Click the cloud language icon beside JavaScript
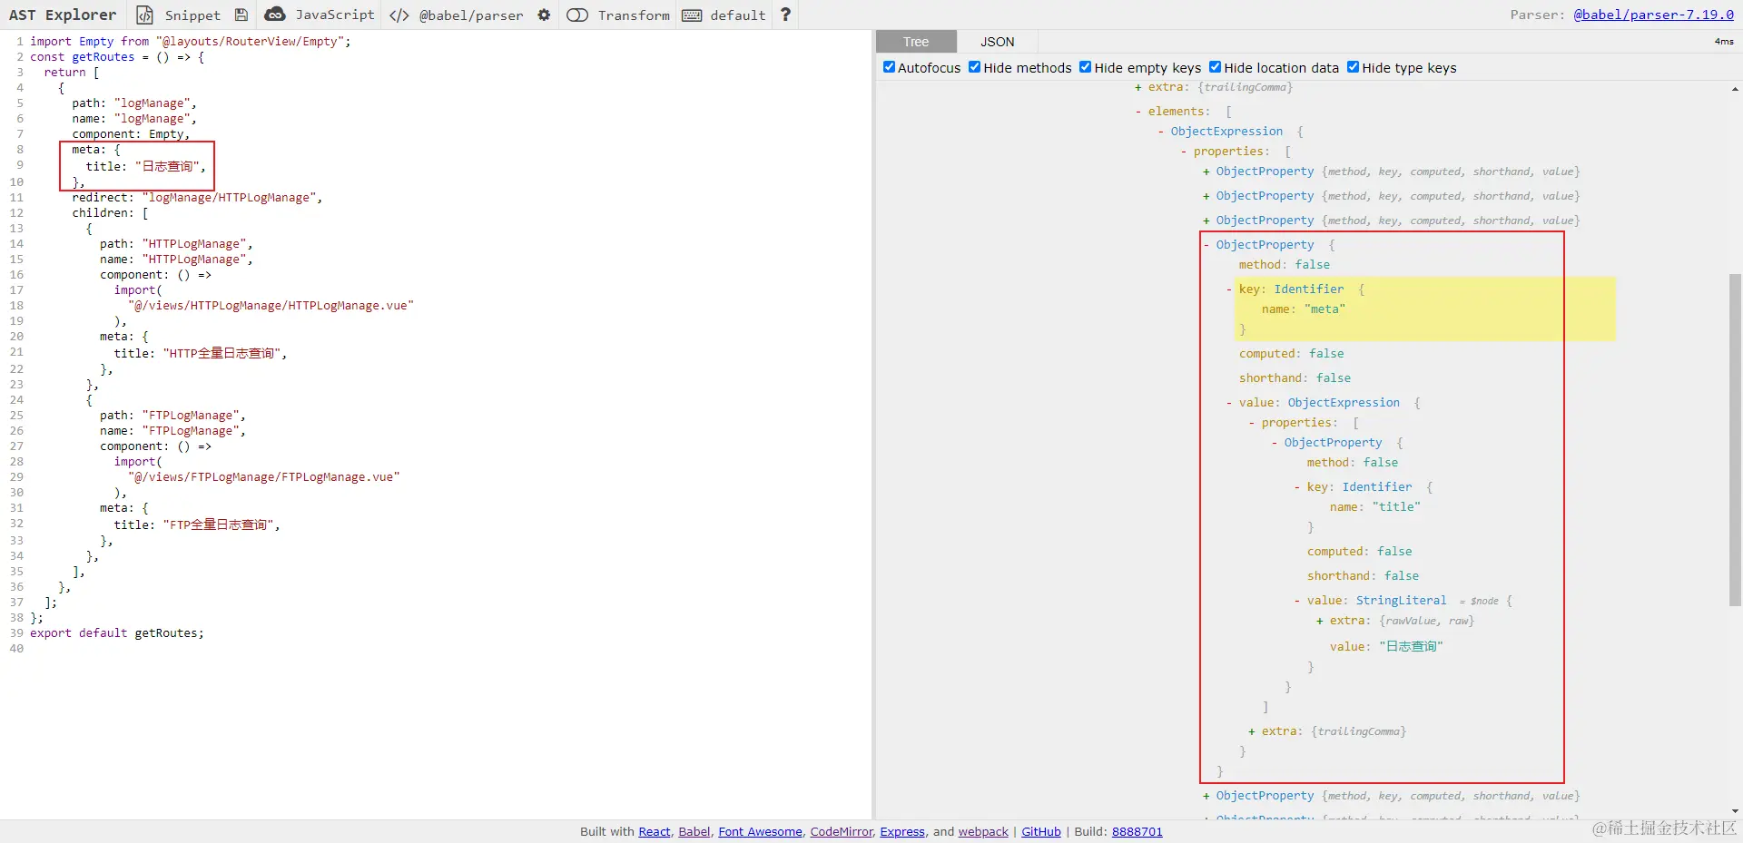 [x=274, y=15]
